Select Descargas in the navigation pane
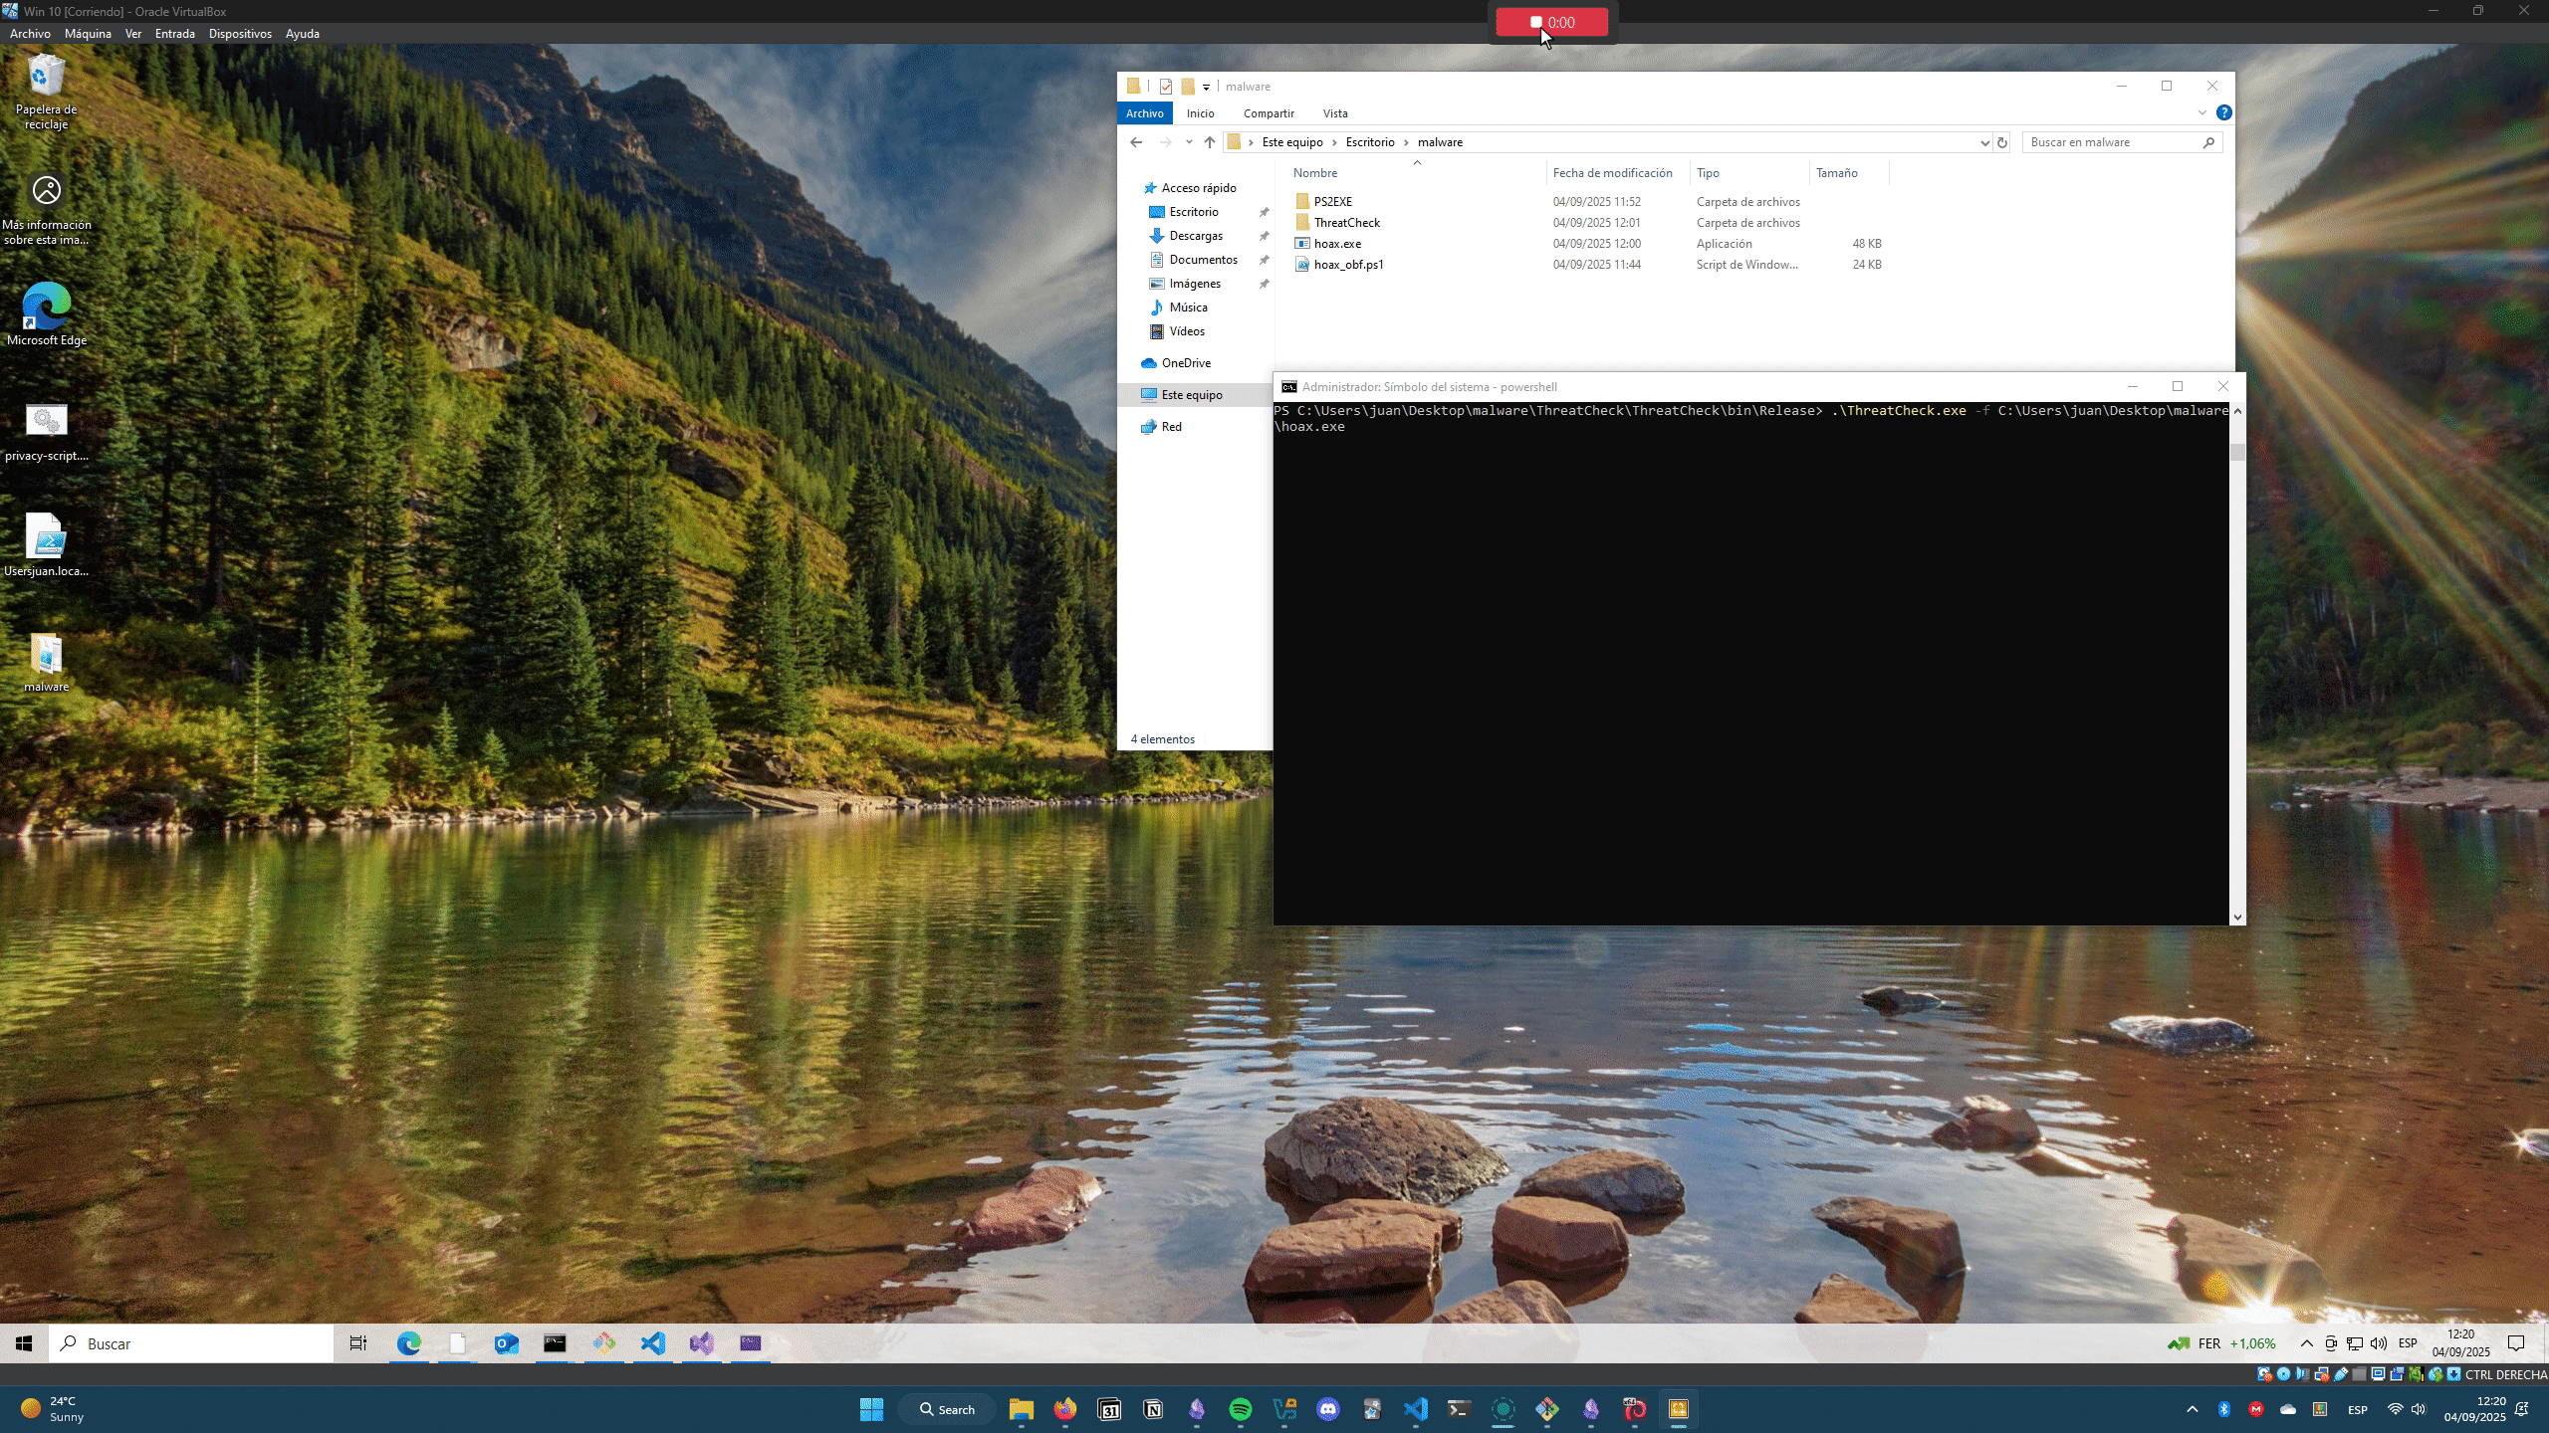 click(1195, 236)
